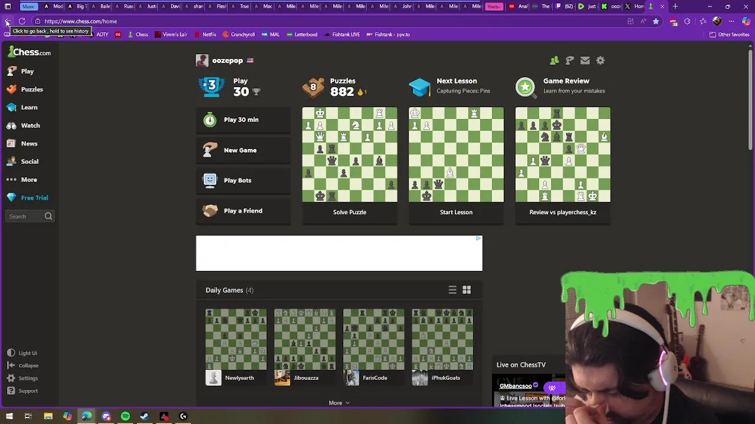Open the Start Lesson board
This screenshot has width=755, height=424.
(456, 155)
